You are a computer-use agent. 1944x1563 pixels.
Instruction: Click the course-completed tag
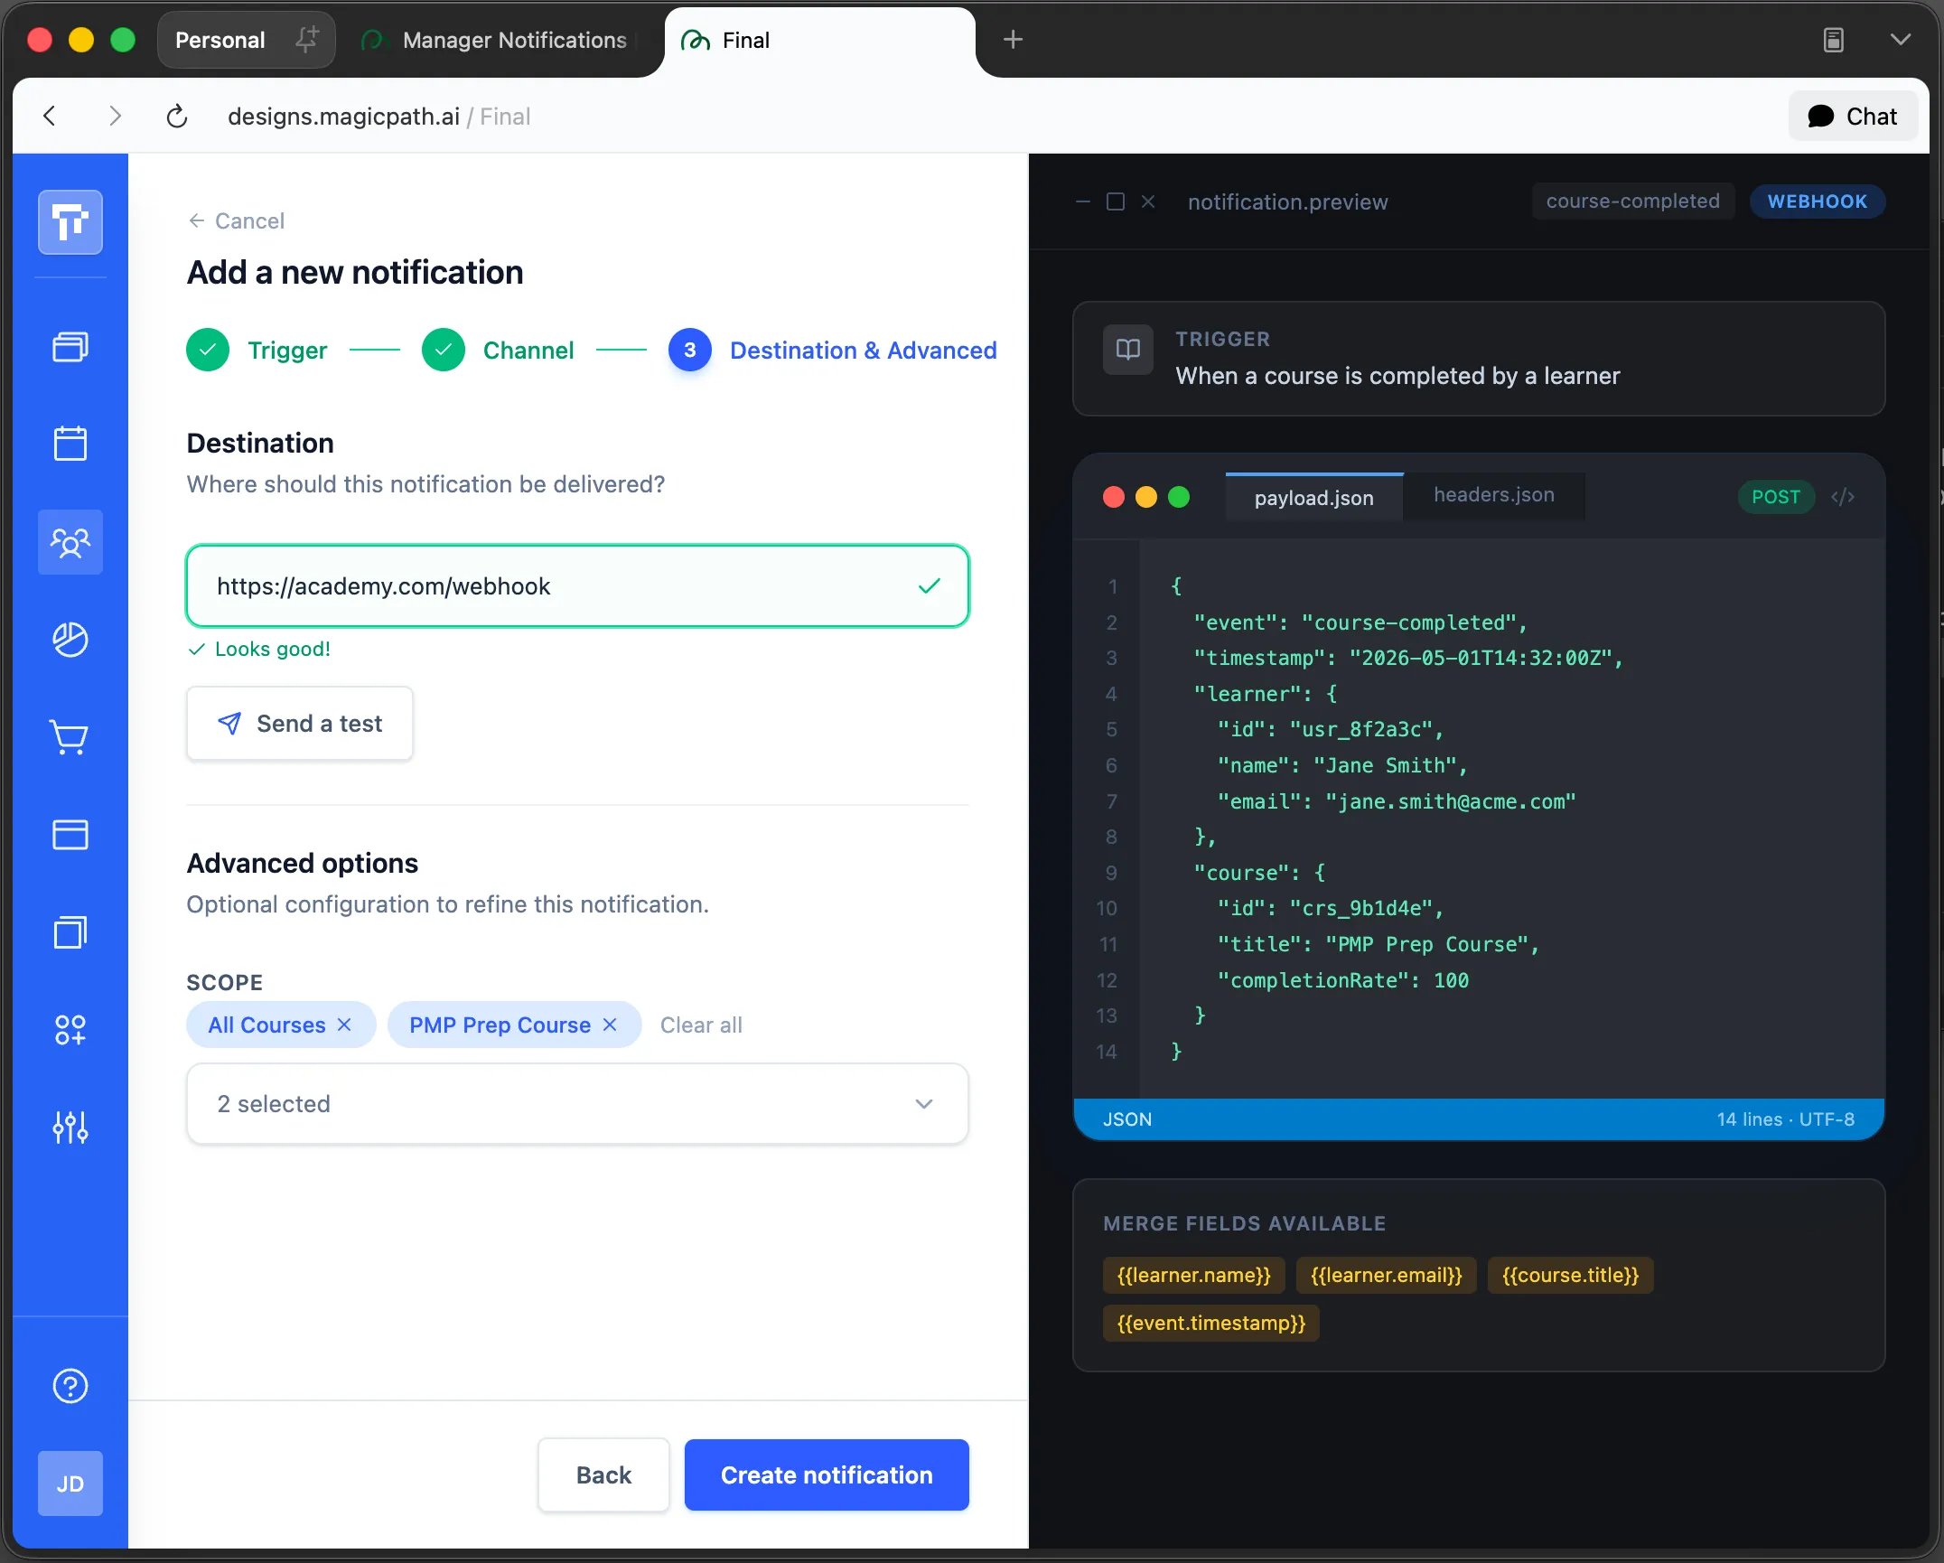point(1633,201)
